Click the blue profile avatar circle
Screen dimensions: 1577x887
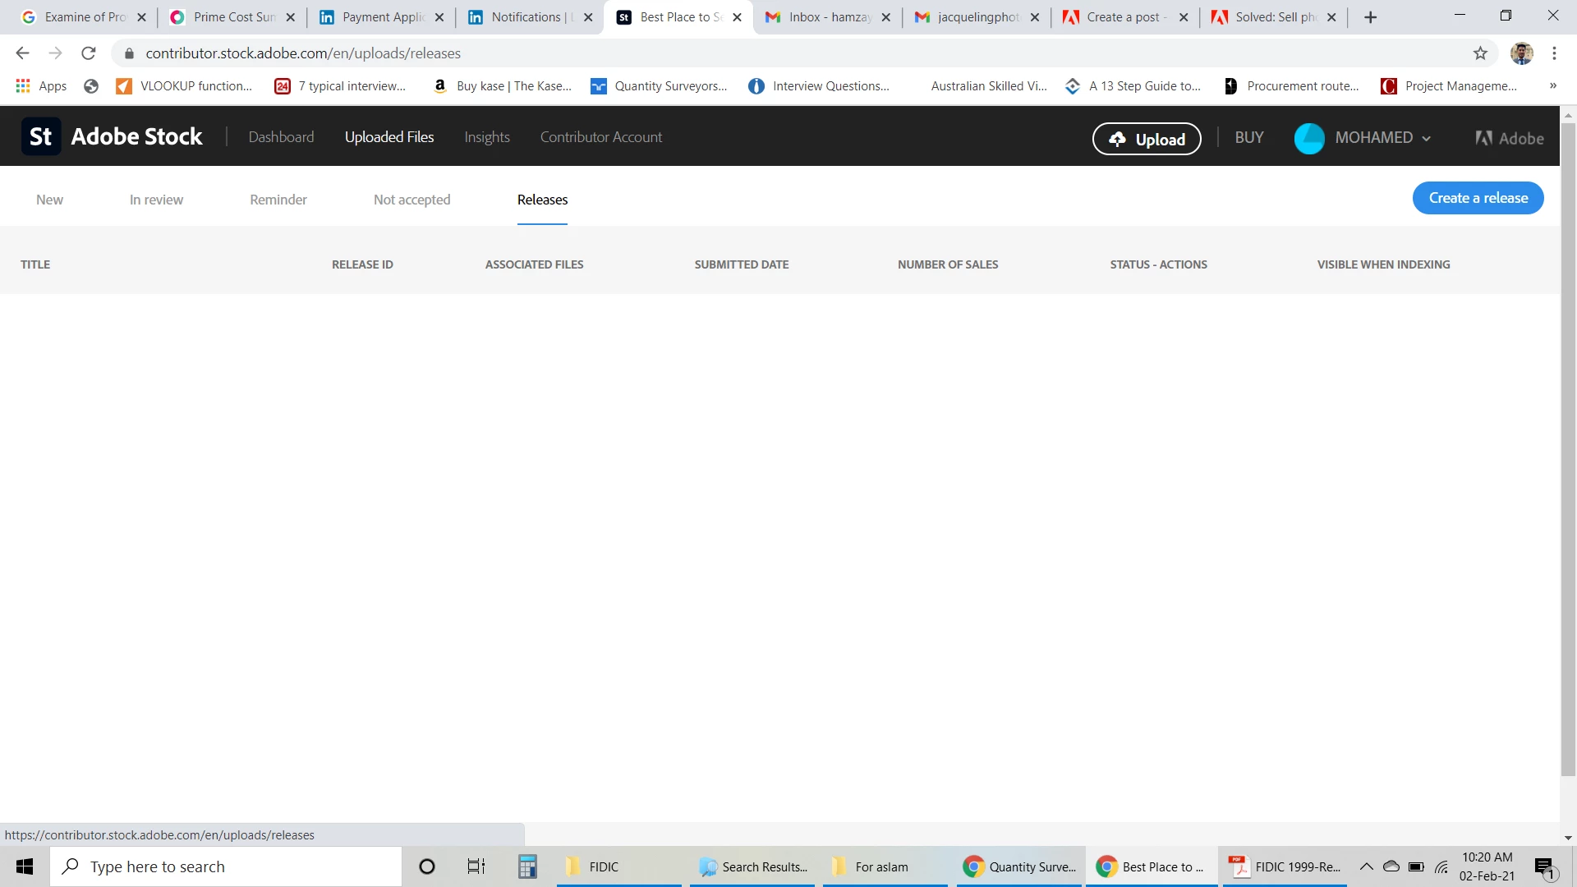pyautogui.click(x=1308, y=138)
